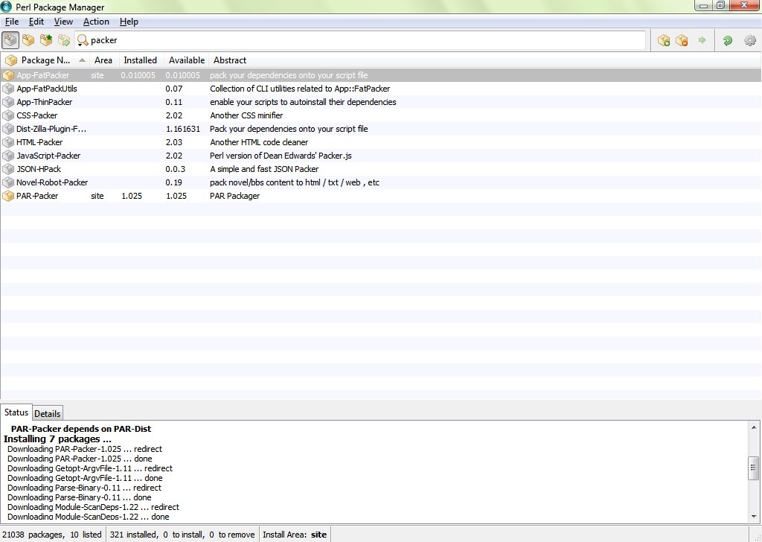Click the status log scroll down arrow
762x542 pixels.
coord(754,517)
